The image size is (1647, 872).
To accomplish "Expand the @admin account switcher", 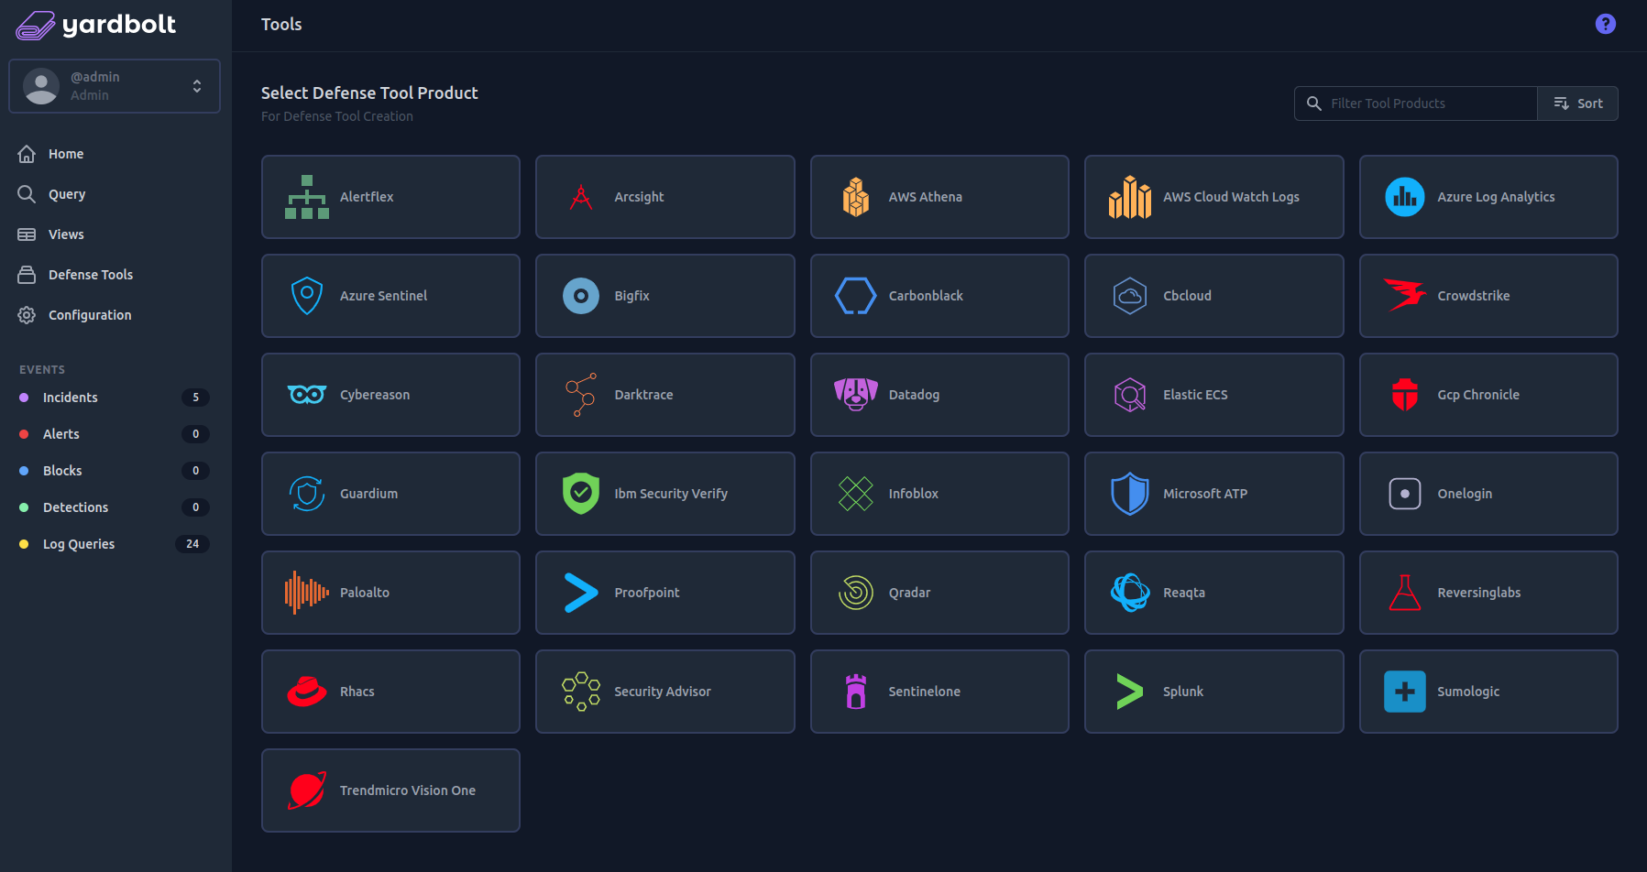I will (x=115, y=86).
